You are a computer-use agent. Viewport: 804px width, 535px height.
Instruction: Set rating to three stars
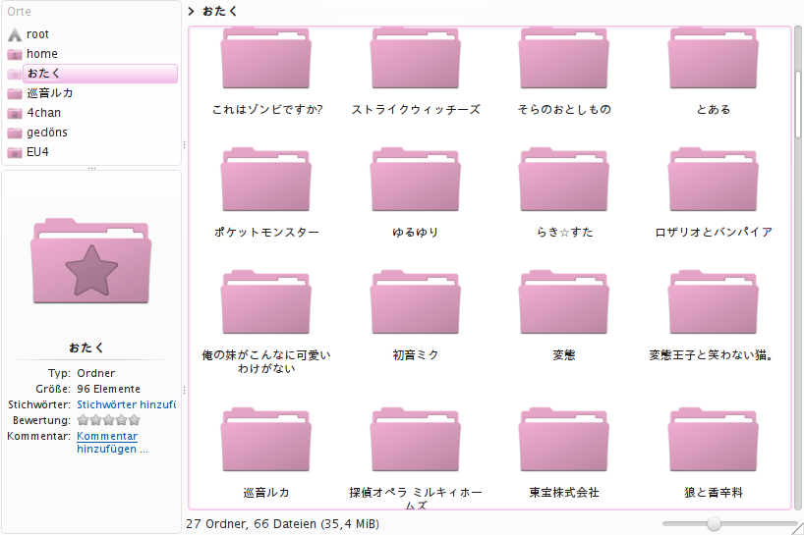tap(109, 420)
